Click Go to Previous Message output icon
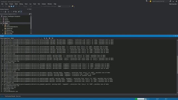 (x=44, y=38)
